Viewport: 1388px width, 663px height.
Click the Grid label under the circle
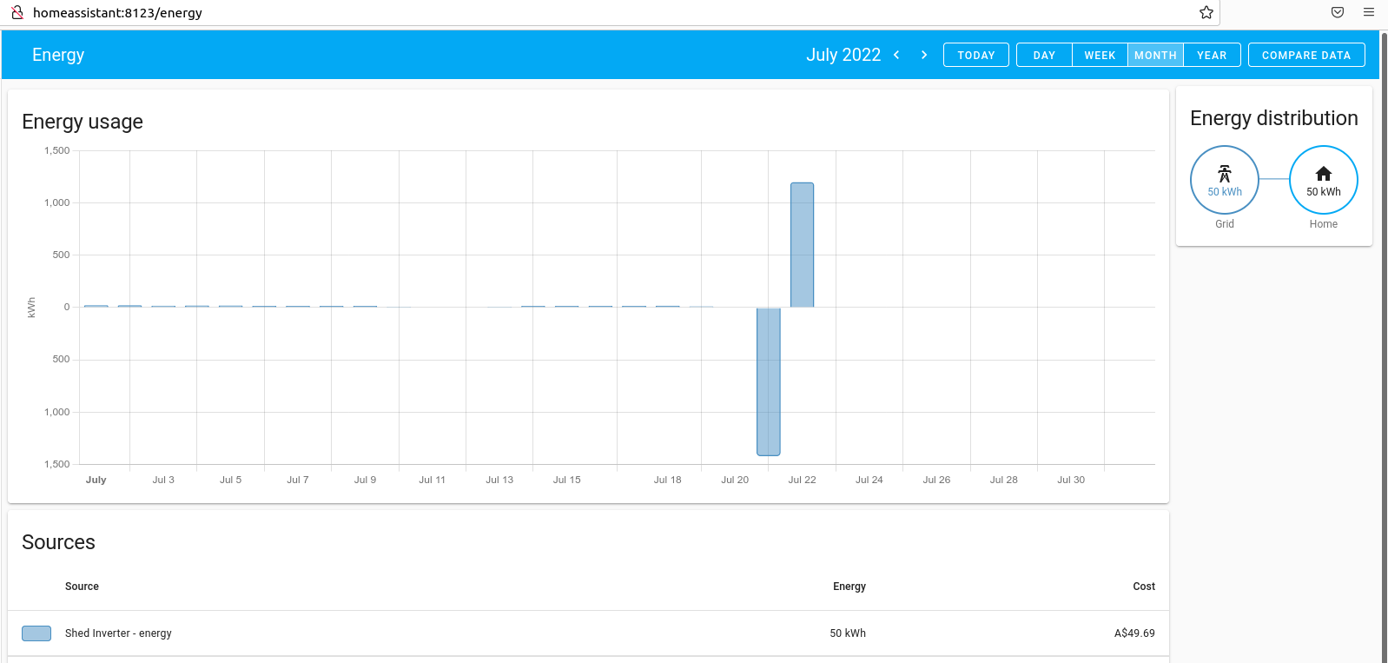[1225, 224]
